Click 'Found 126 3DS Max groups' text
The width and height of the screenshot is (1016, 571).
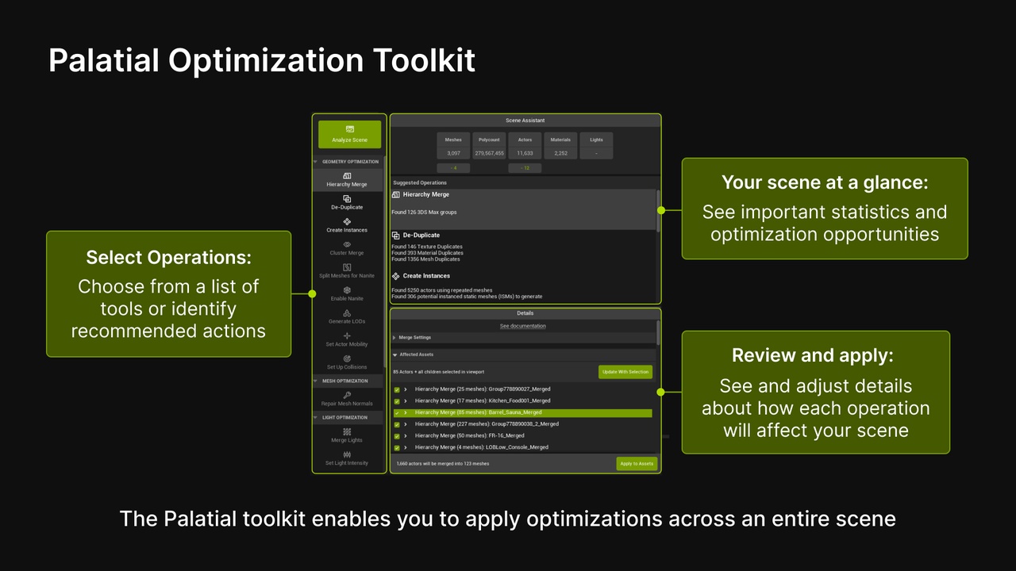(x=424, y=213)
